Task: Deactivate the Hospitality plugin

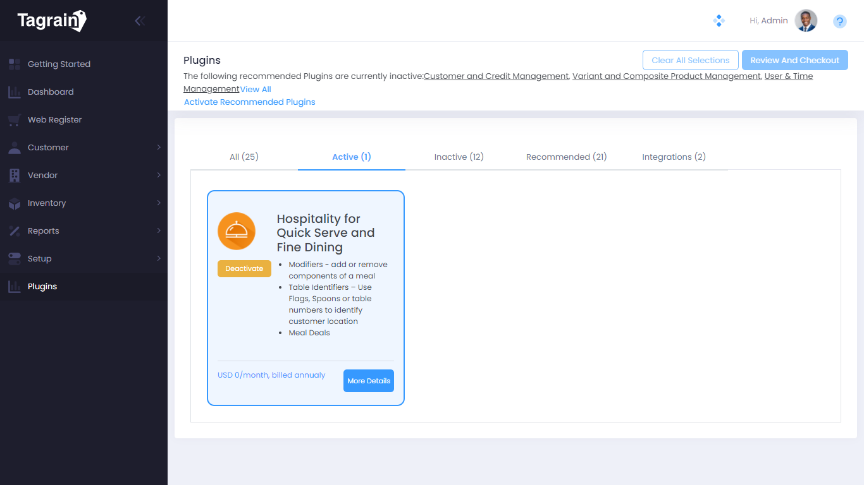Action: tap(244, 268)
